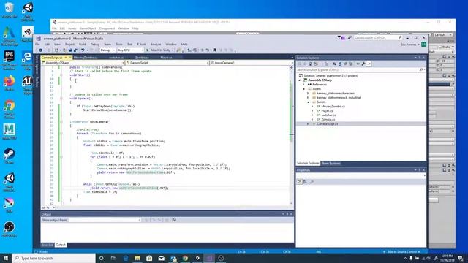Click the Save All icon in the toolbar
The width and height of the screenshot is (468, 263).
(x=75, y=50)
